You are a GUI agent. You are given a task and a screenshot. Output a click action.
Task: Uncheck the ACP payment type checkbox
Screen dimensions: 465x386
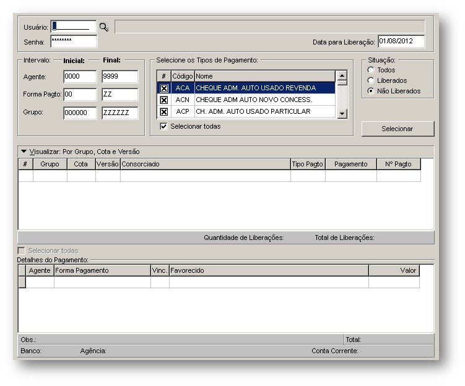click(163, 112)
